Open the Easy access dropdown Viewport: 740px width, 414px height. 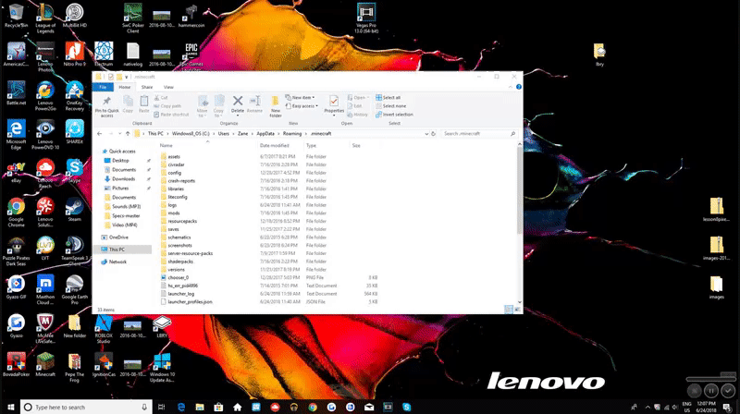(302, 106)
